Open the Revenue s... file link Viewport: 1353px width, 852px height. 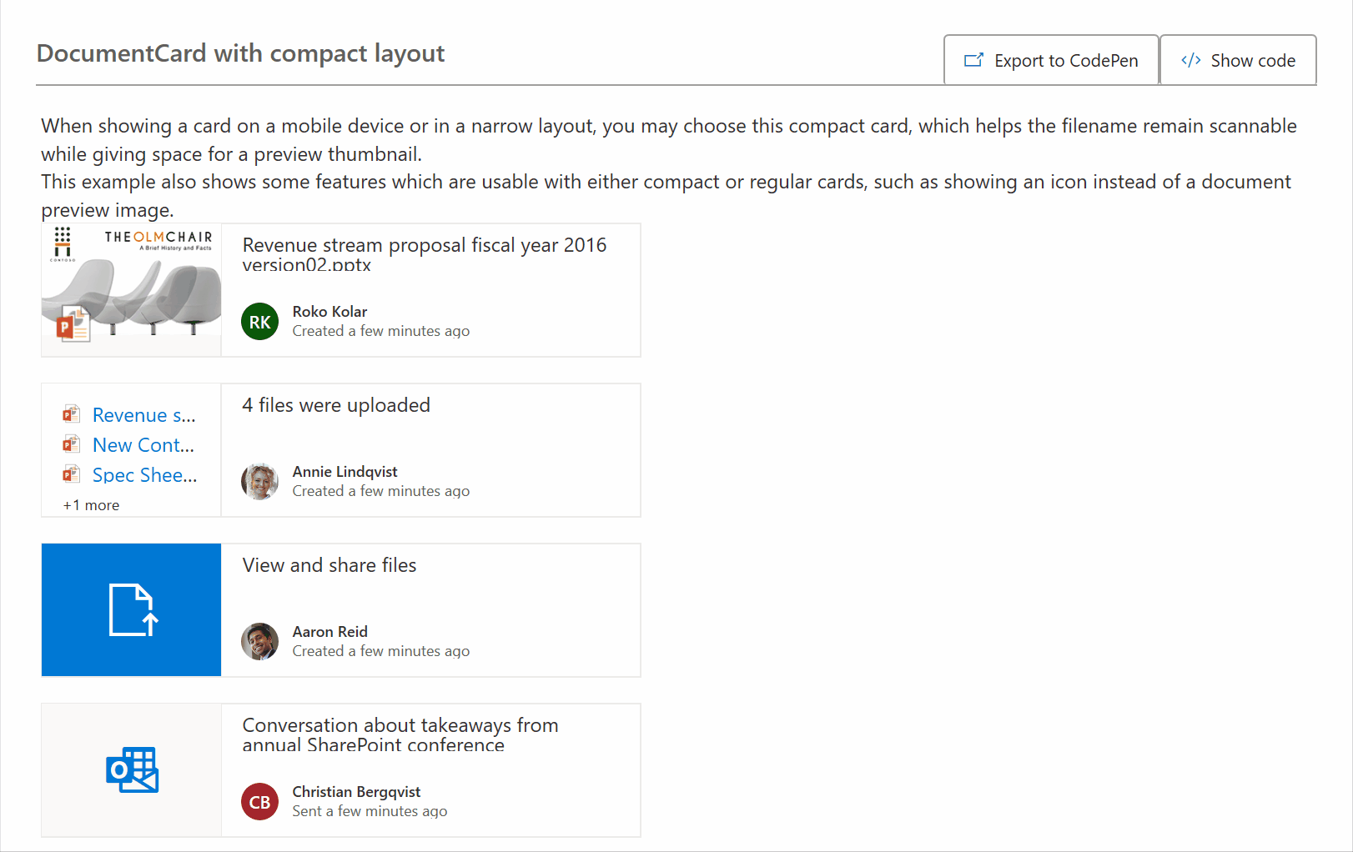143,414
